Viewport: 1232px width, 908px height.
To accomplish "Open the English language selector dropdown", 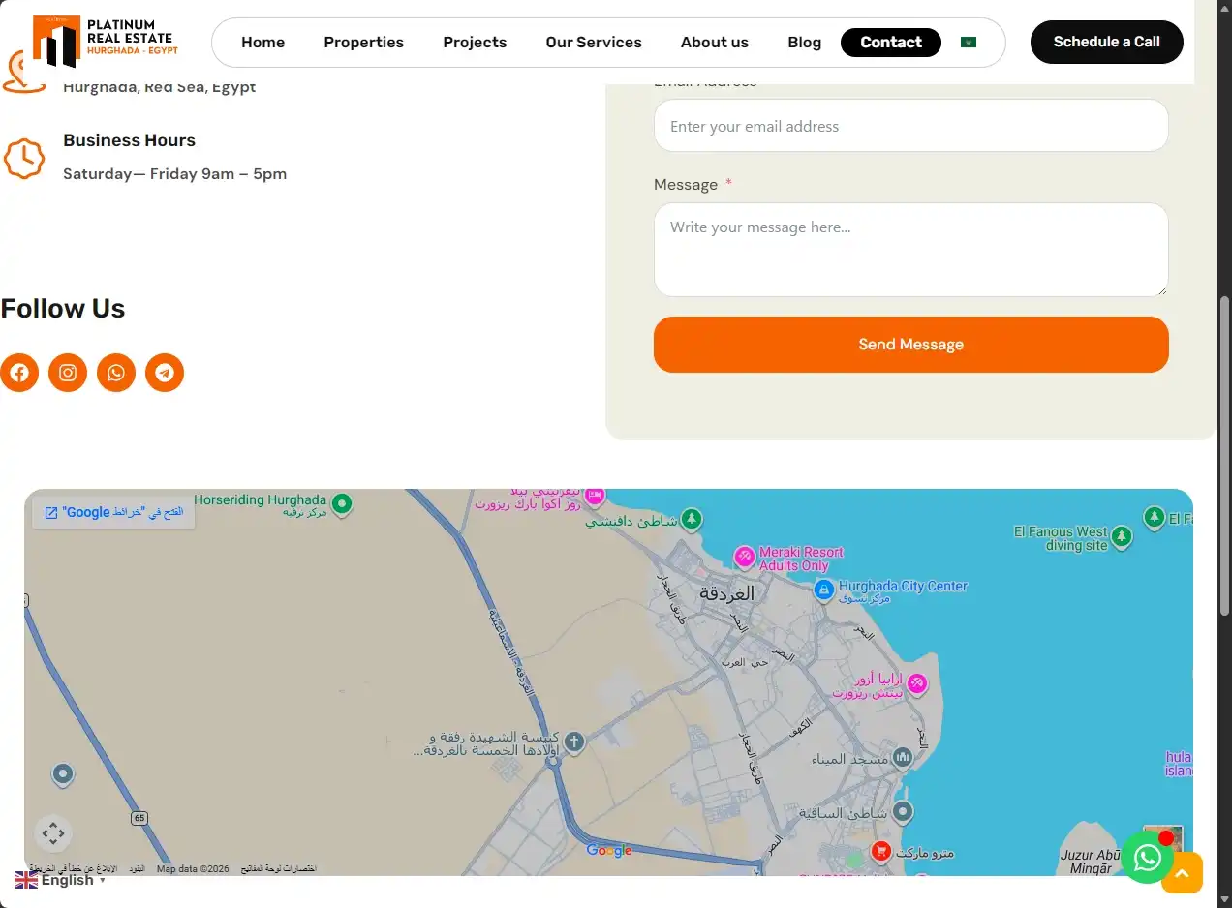I will [x=60, y=880].
